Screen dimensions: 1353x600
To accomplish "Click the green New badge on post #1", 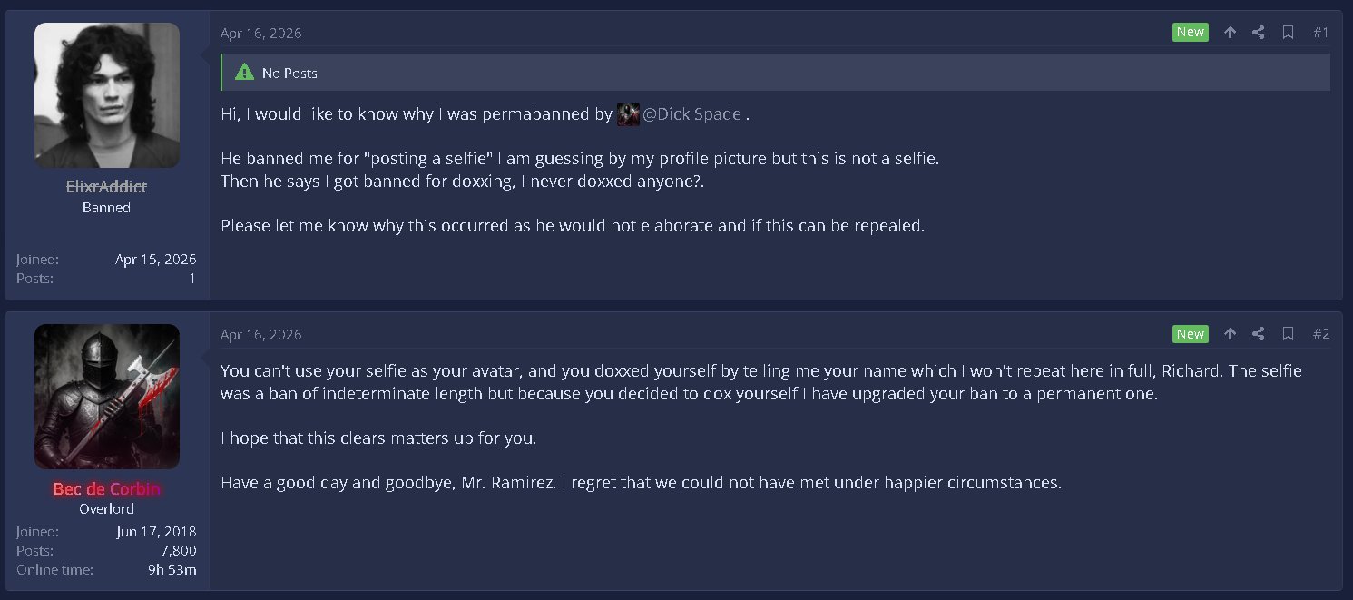I will click(x=1190, y=33).
